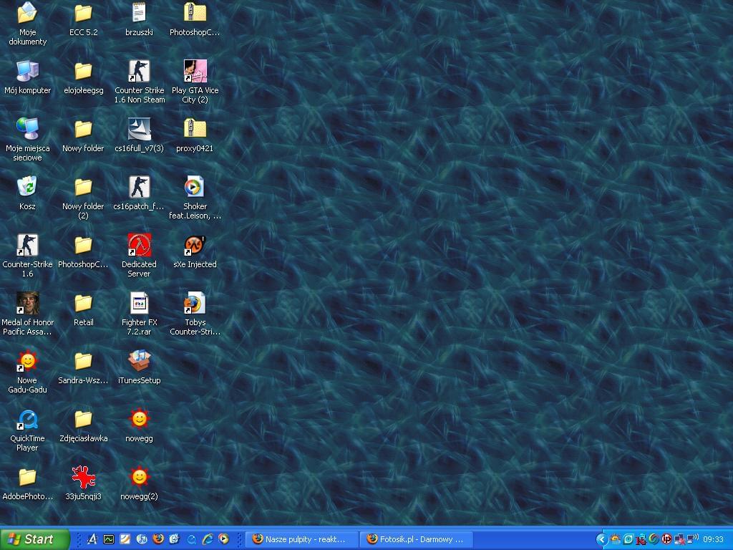Click the wireless network connection tray icon
Viewport: 733px width, 550px height.
tap(692, 539)
